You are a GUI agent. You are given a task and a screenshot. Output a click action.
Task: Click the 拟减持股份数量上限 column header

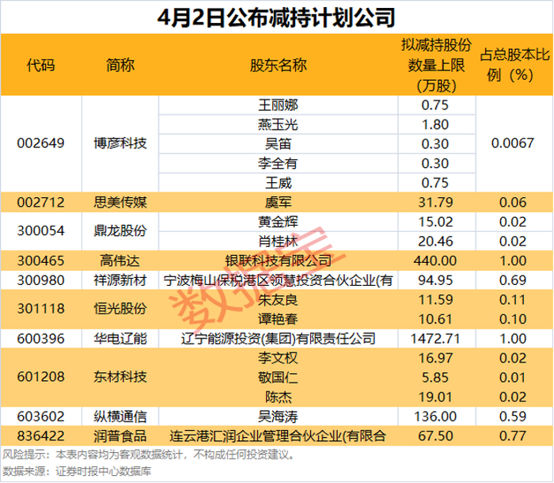[x=437, y=66]
